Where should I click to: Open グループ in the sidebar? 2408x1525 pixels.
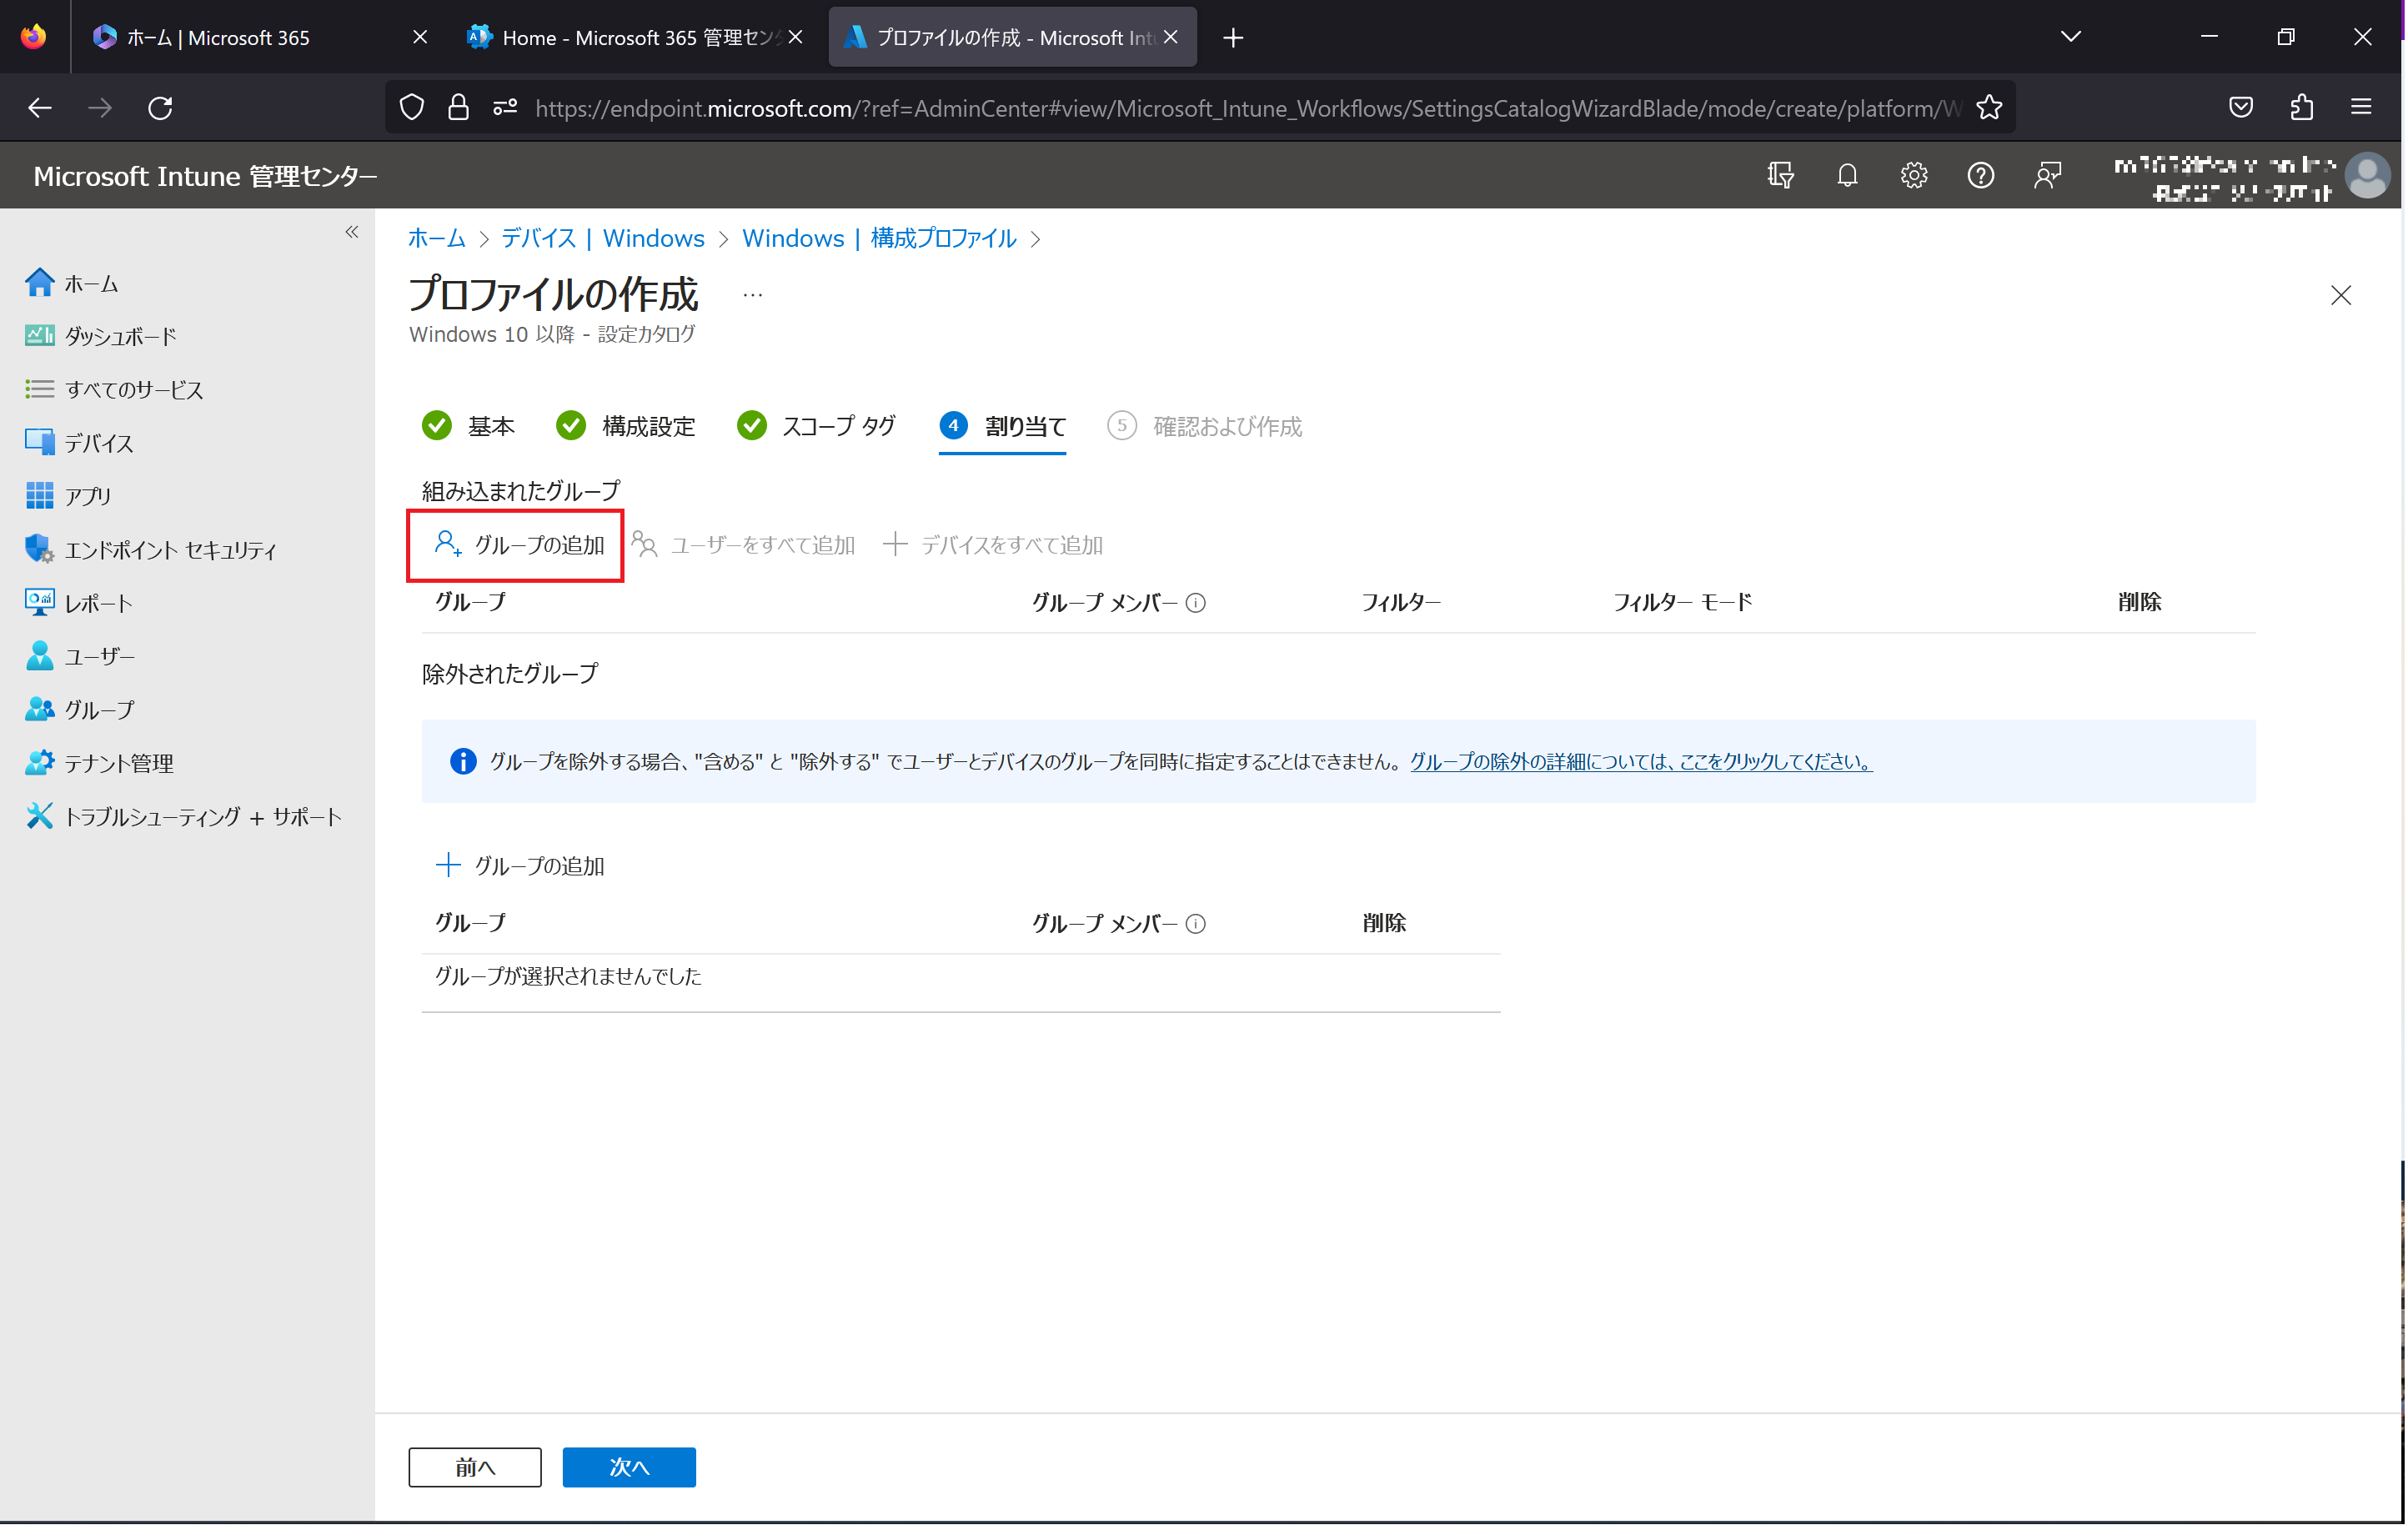tap(79, 710)
